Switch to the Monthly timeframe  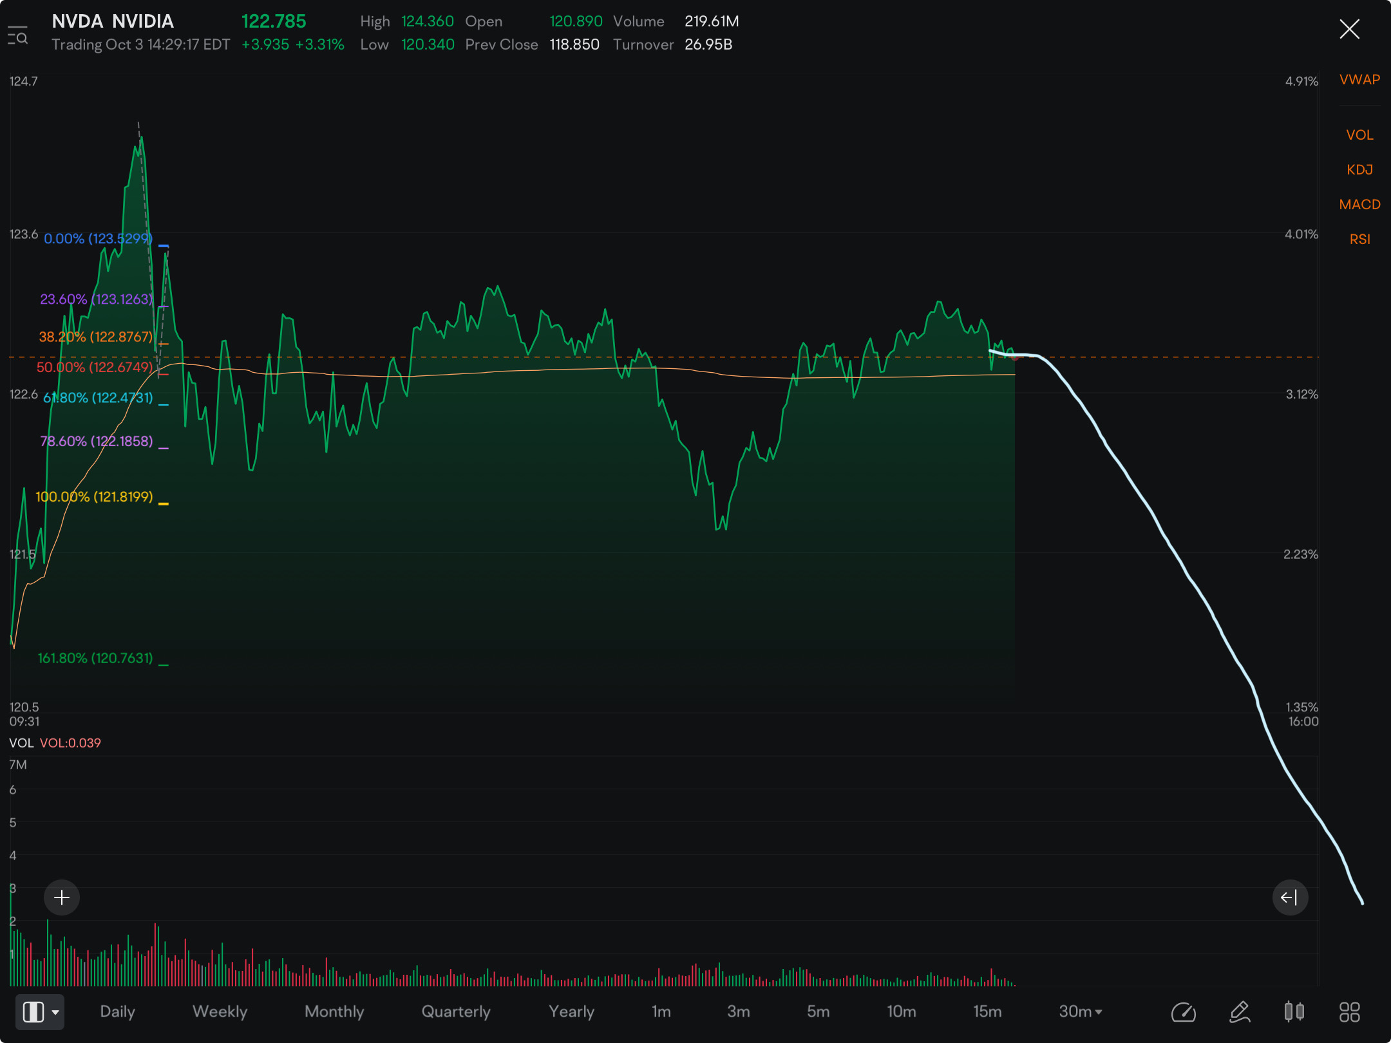pos(334,1011)
